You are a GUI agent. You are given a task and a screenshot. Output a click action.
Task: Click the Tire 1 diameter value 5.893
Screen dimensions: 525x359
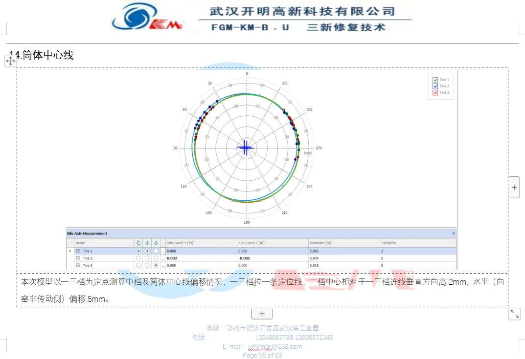[314, 251]
